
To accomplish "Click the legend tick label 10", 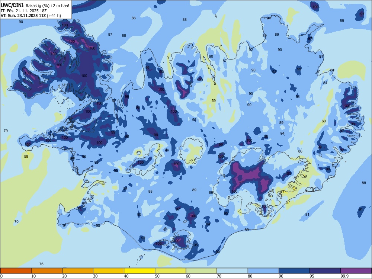I will click(x=33, y=276).
